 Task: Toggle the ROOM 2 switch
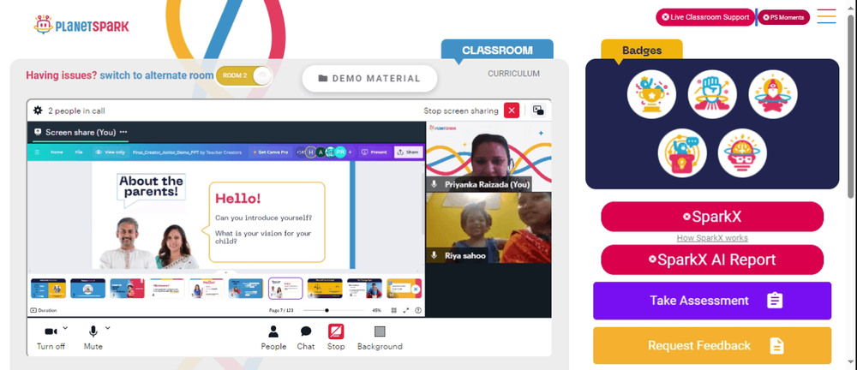point(244,75)
